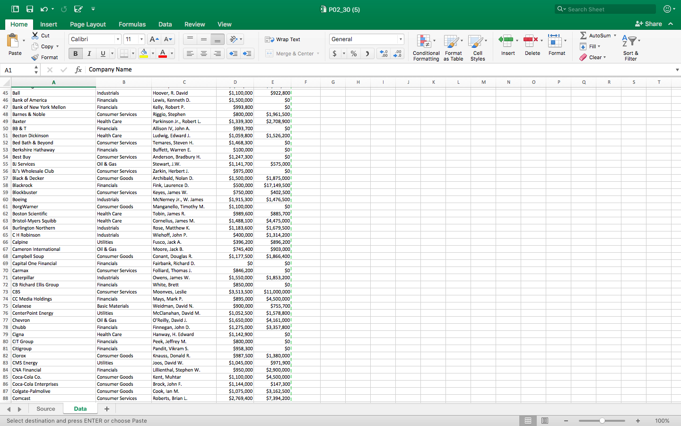The height and width of the screenshot is (426, 681).
Task: Click the Delete cells icon
Action: (531, 41)
